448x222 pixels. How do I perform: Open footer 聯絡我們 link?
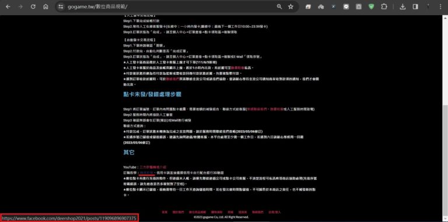(x=258, y=212)
